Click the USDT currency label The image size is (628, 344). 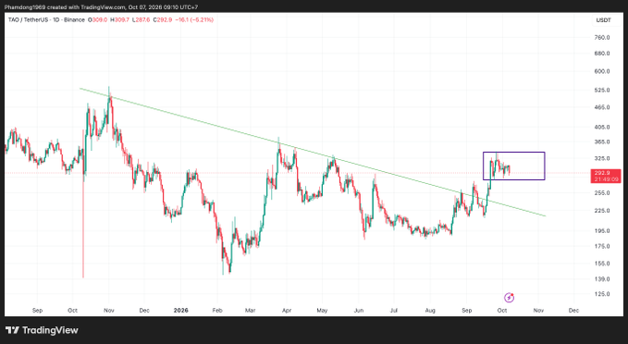(603, 20)
